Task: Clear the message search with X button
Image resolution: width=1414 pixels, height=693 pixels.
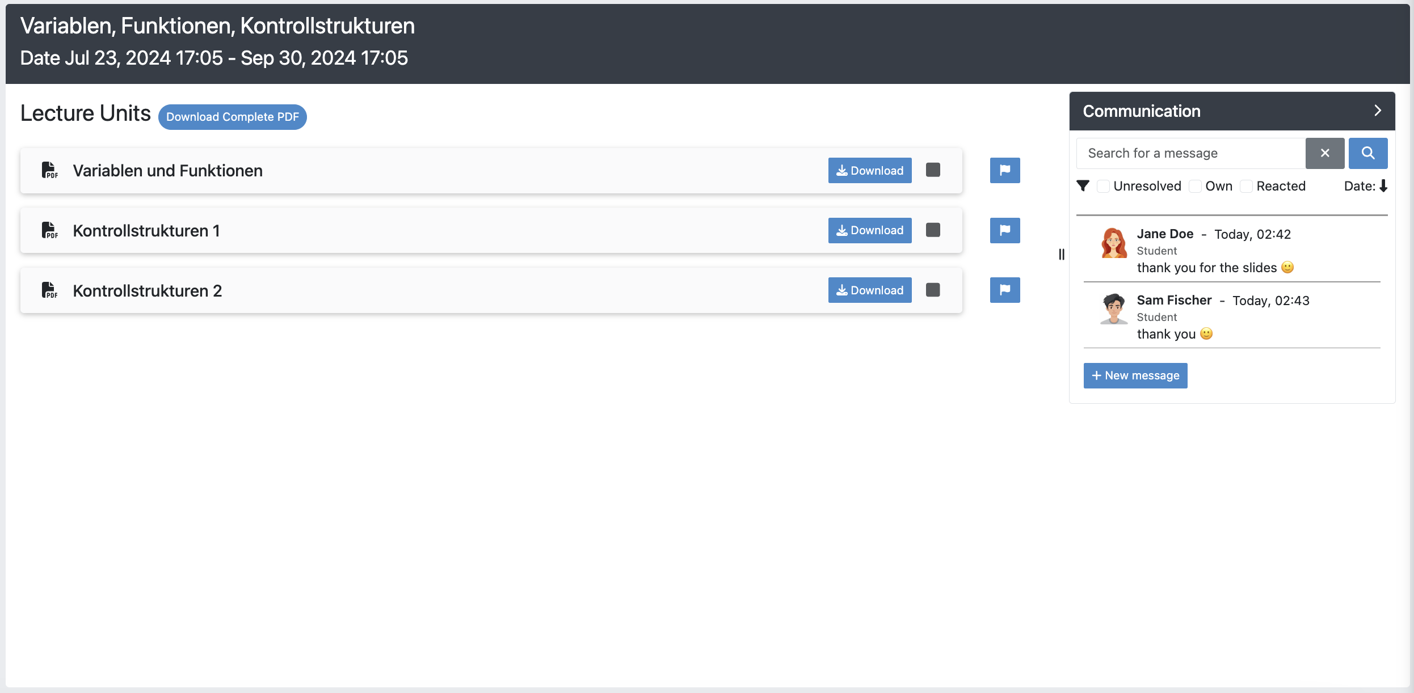Action: point(1324,153)
